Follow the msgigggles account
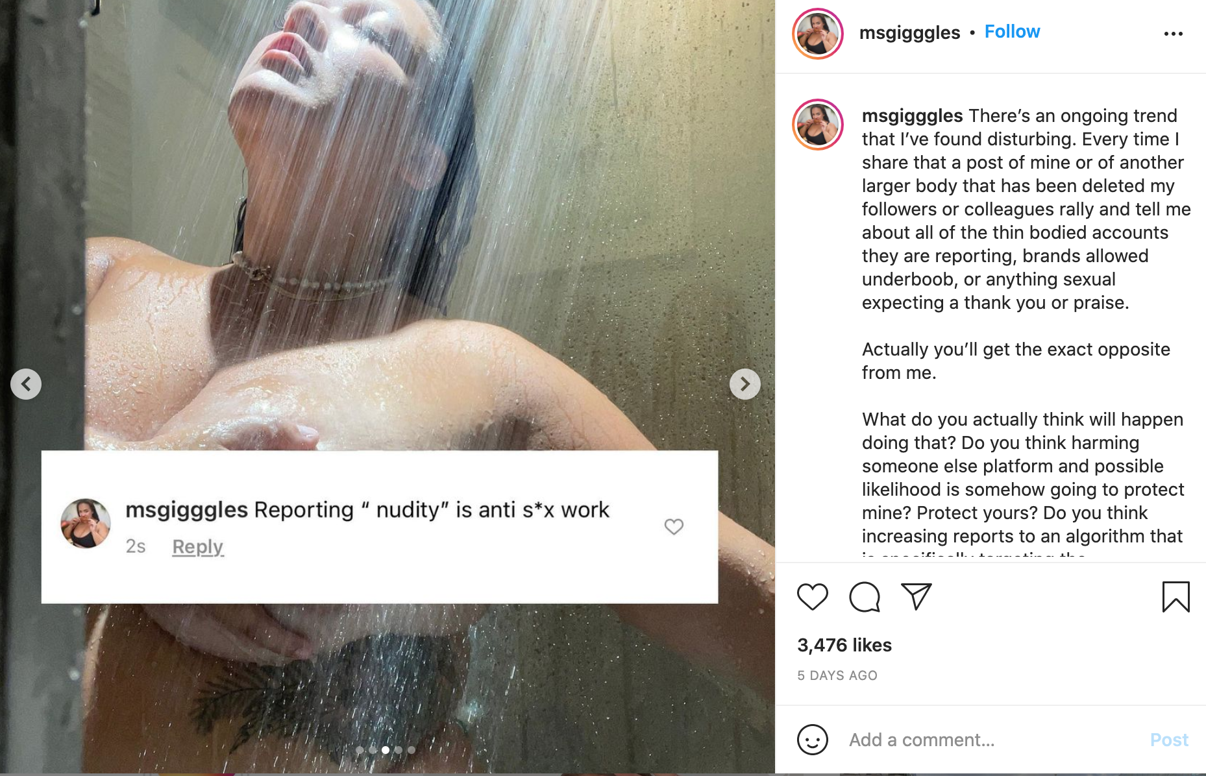The image size is (1206, 776). 1012,32
